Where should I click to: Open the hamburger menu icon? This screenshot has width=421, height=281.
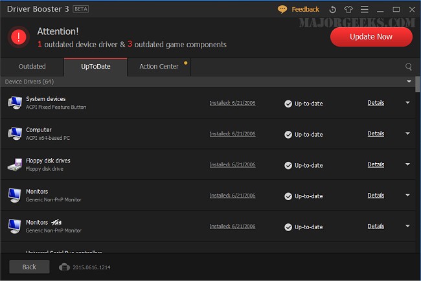point(365,10)
